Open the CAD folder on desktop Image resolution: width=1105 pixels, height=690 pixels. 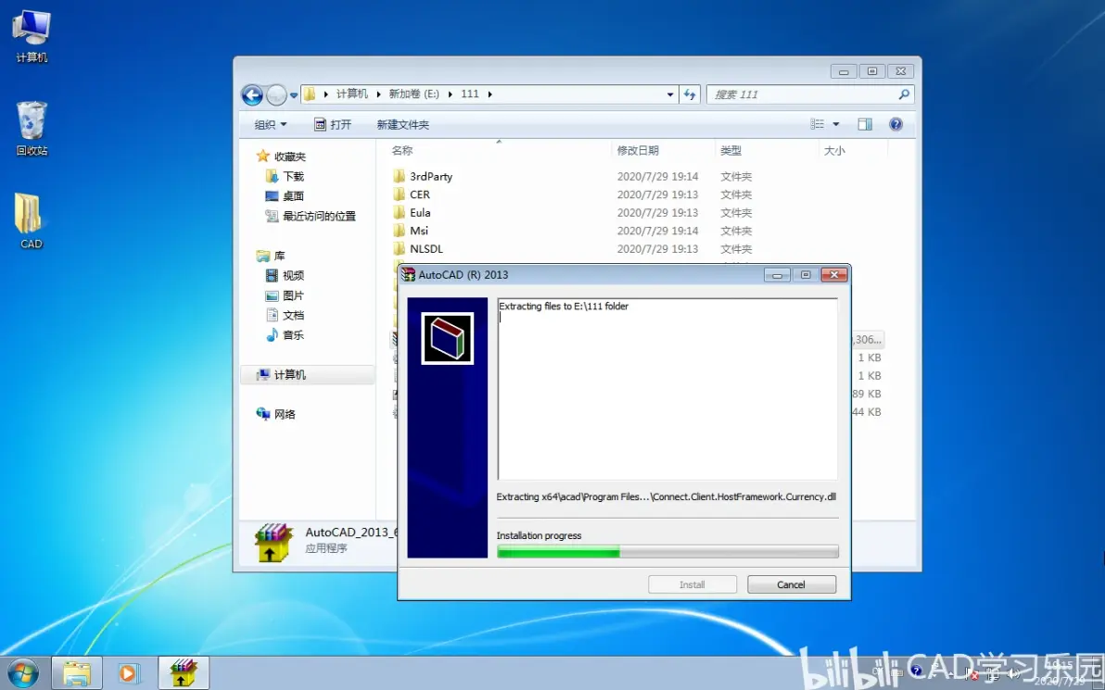31,220
